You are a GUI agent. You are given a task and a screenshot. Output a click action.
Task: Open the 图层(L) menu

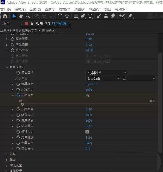50,10
